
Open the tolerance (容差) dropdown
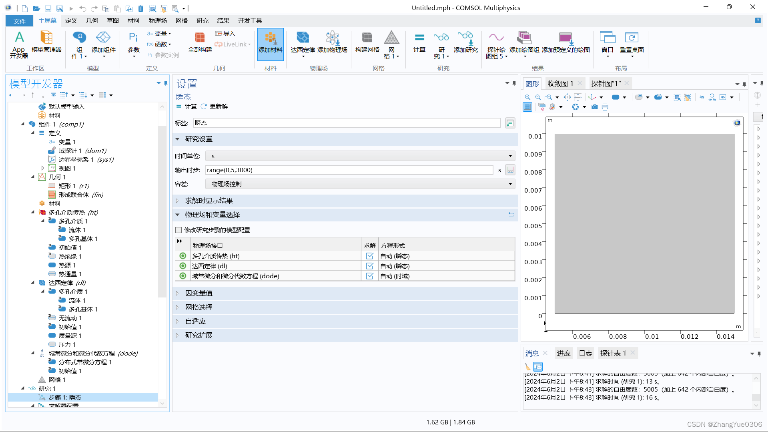click(360, 184)
